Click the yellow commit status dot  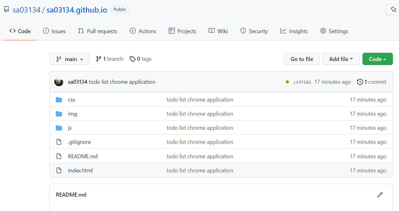(287, 82)
